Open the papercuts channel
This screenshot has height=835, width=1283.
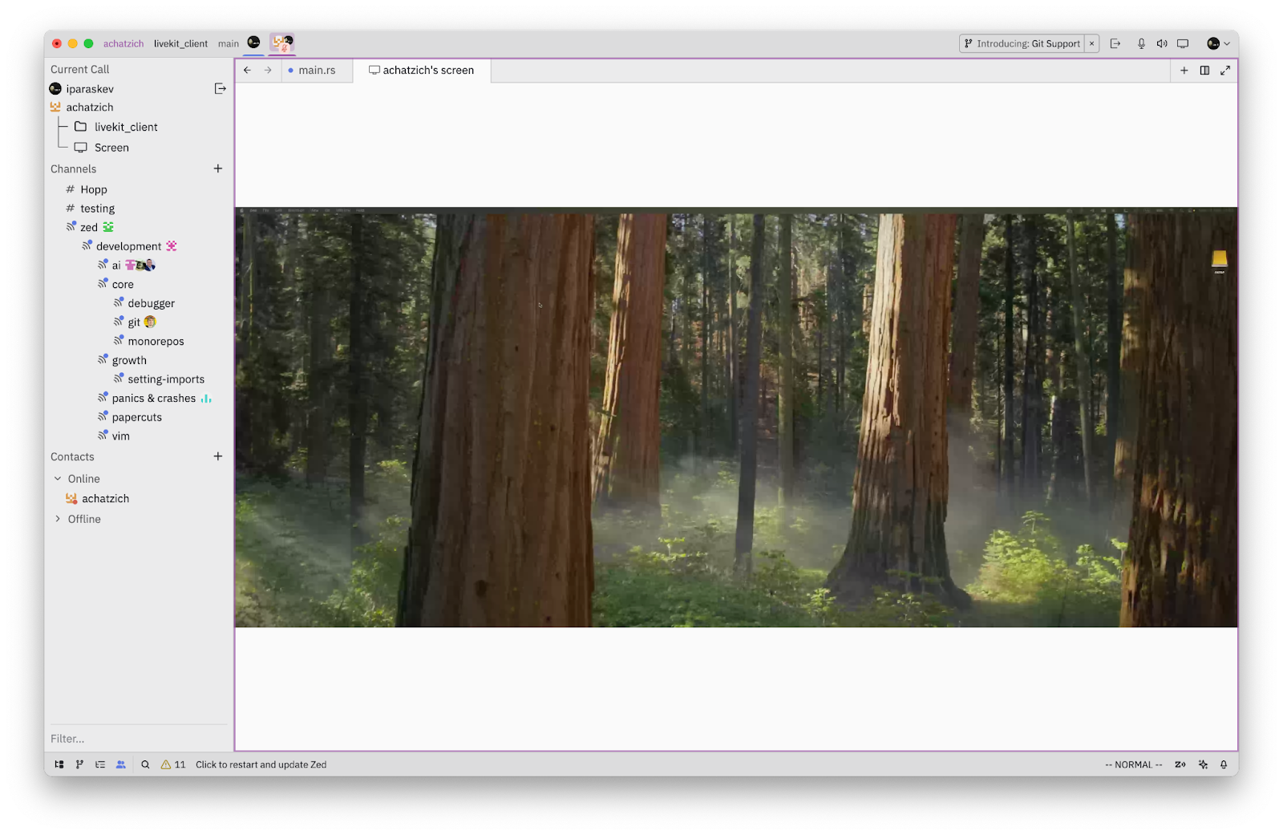pyautogui.click(x=138, y=417)
